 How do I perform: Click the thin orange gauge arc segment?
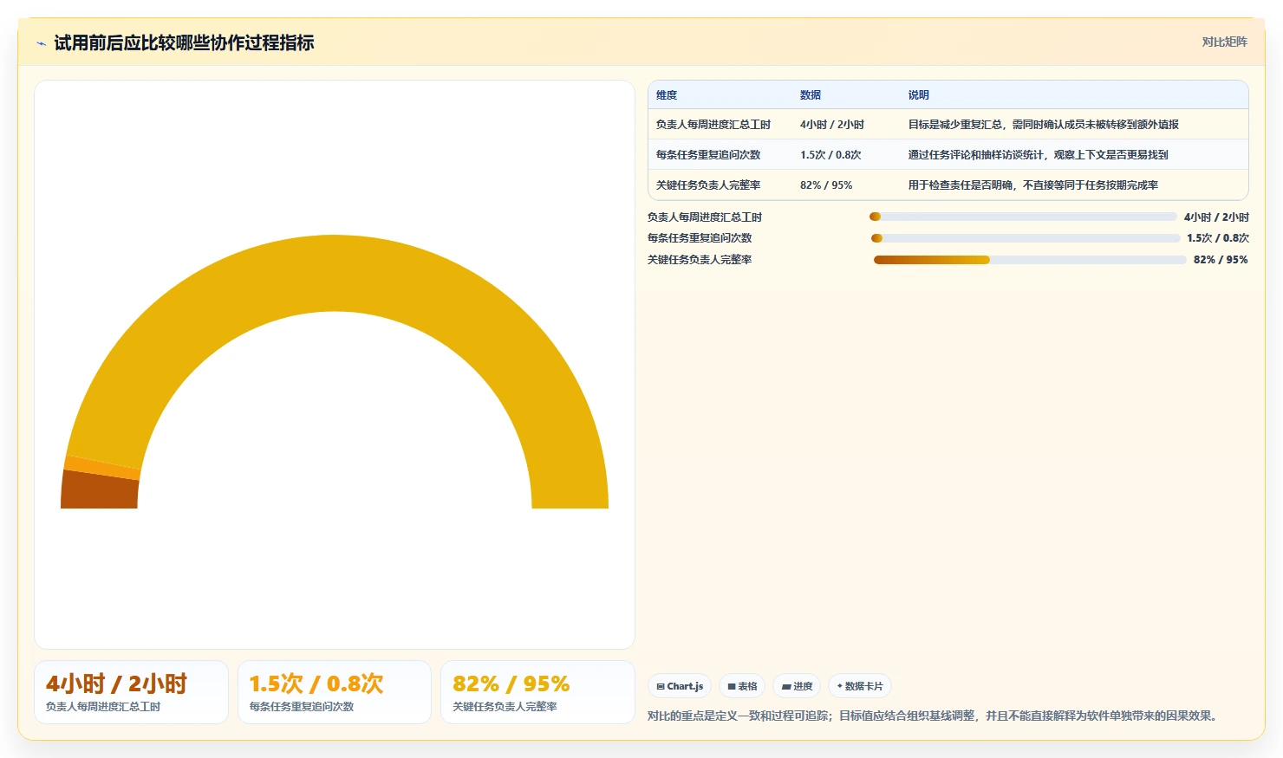[x=102, y=468]
